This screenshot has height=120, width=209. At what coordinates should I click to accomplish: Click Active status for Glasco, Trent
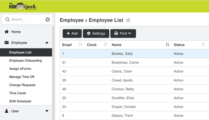(178, 116)
